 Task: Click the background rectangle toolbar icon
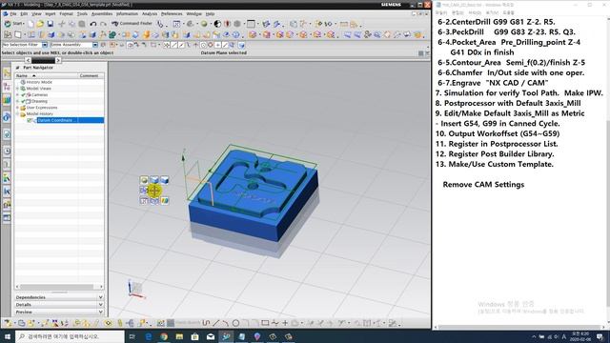coord(251,24)
